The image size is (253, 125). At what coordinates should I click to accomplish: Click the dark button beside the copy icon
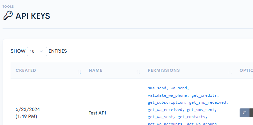(251, 113)
